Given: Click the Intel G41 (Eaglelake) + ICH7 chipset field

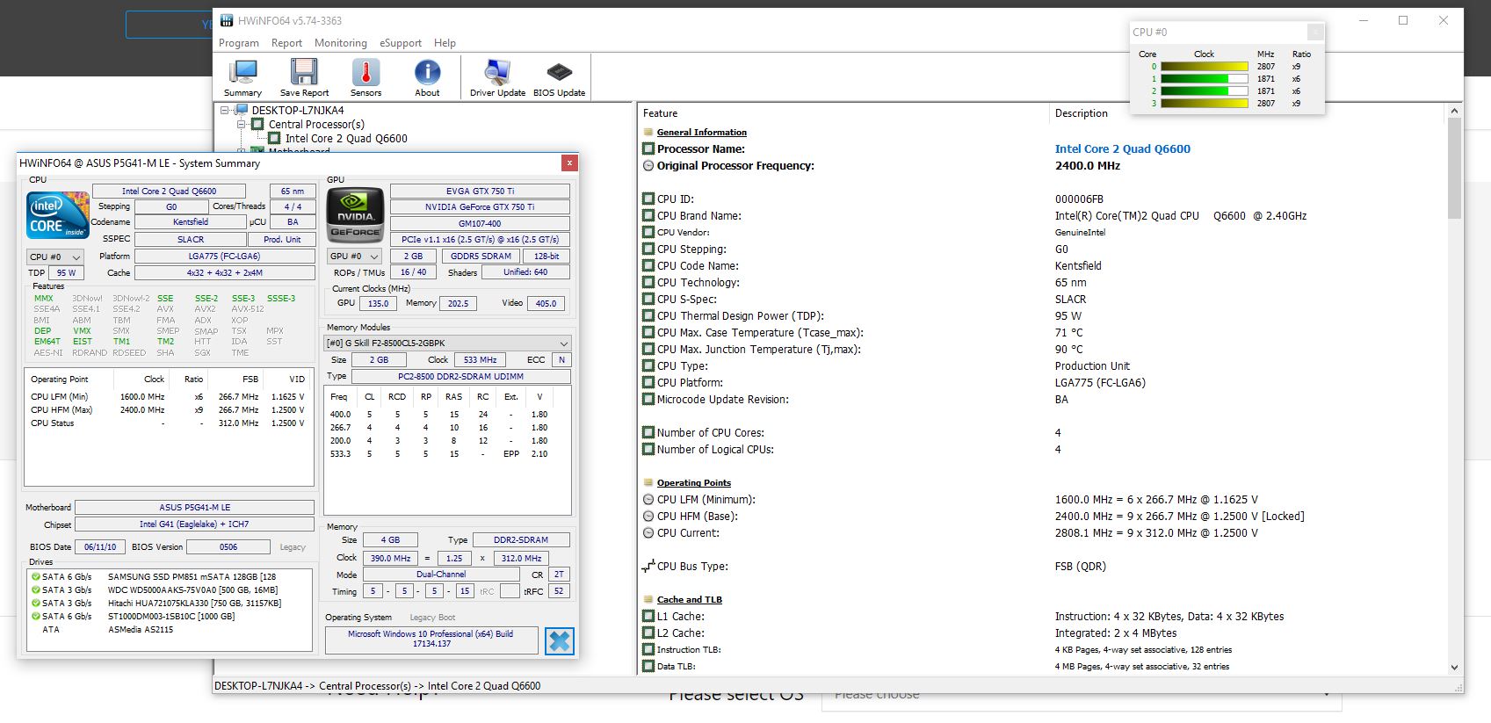Looking at the screenshot, I should point(194,524).
